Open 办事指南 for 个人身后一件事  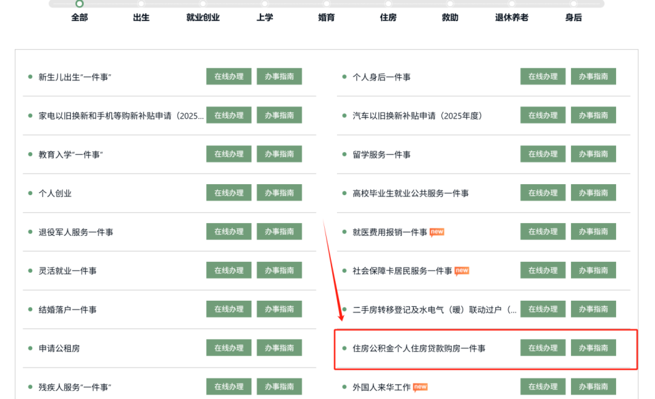593,77
